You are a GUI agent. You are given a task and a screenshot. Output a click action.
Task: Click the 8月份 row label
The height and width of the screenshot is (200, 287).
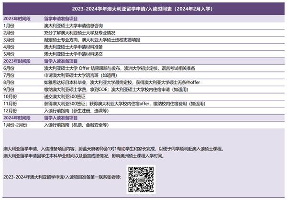click(10, 82)
